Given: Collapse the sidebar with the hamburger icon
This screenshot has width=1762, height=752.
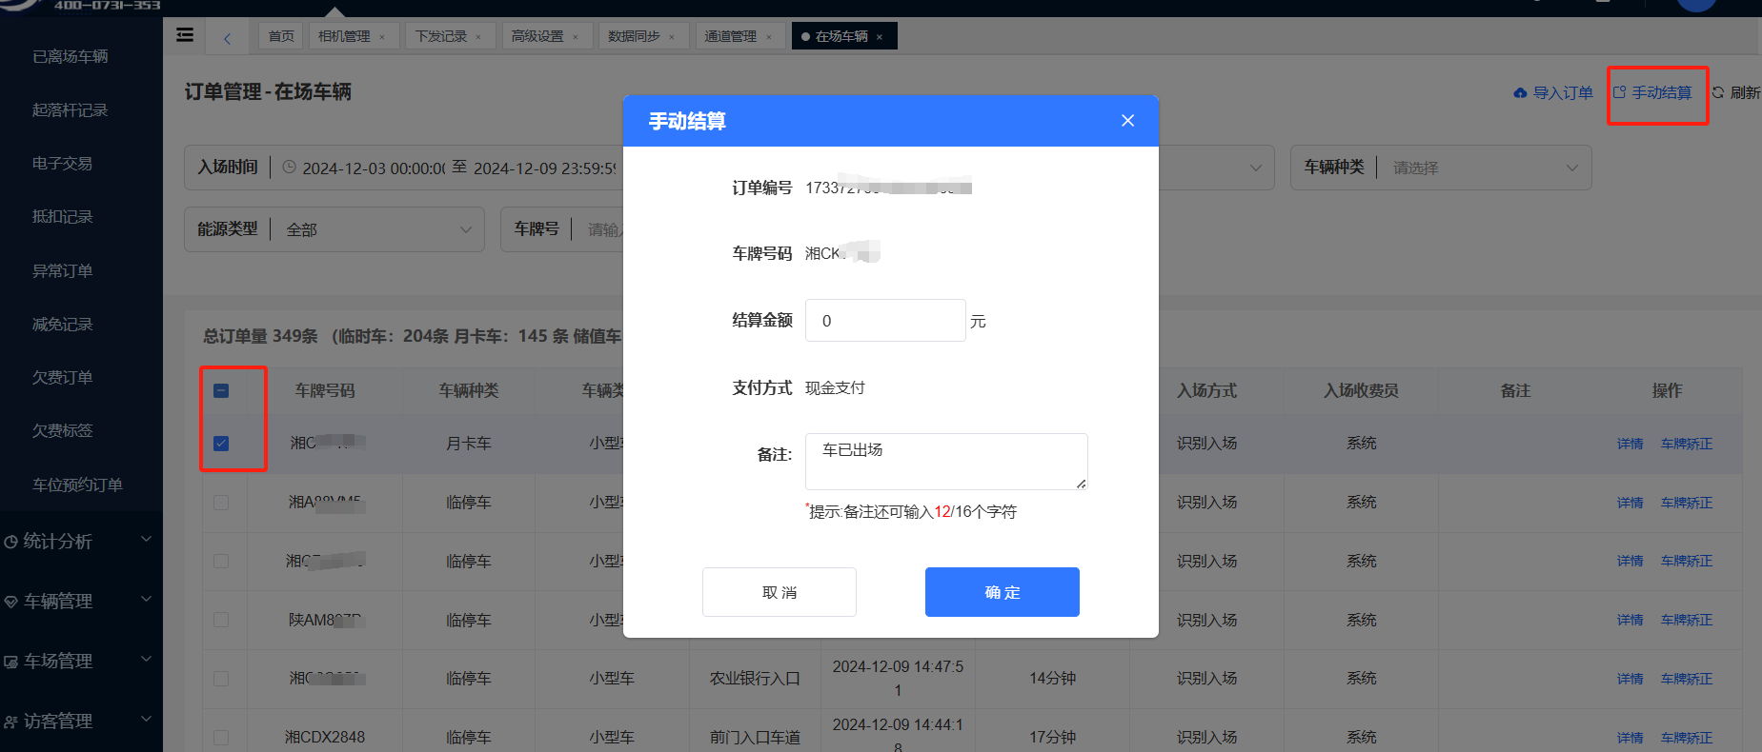Looking at the screenshot, I should tap(185, 35).
